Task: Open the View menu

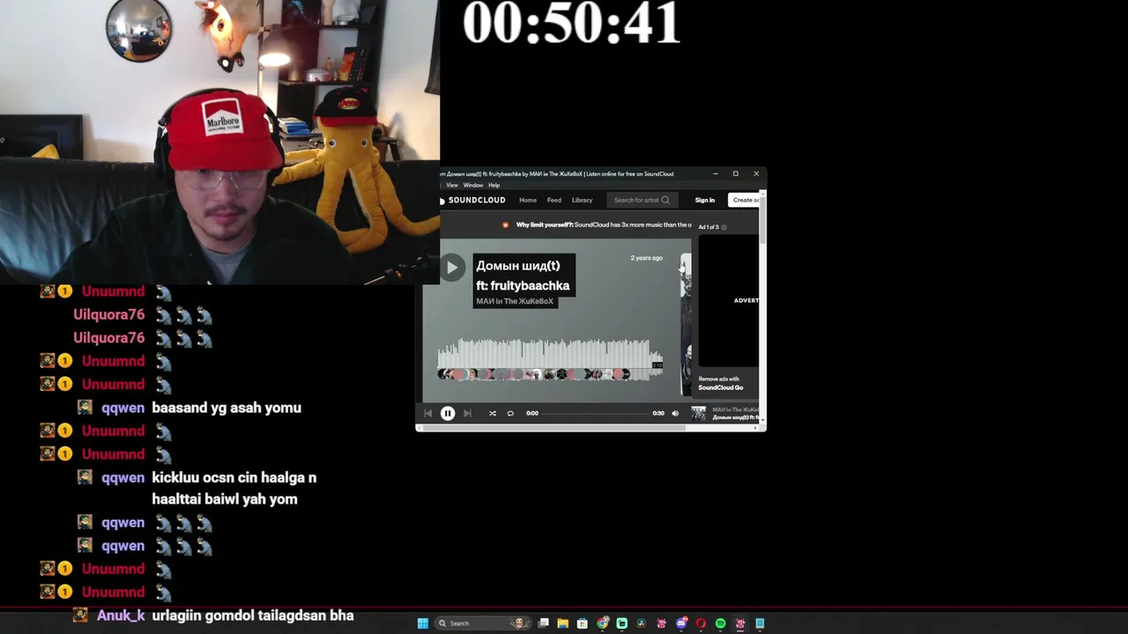Action: click(x=452, y=185)
